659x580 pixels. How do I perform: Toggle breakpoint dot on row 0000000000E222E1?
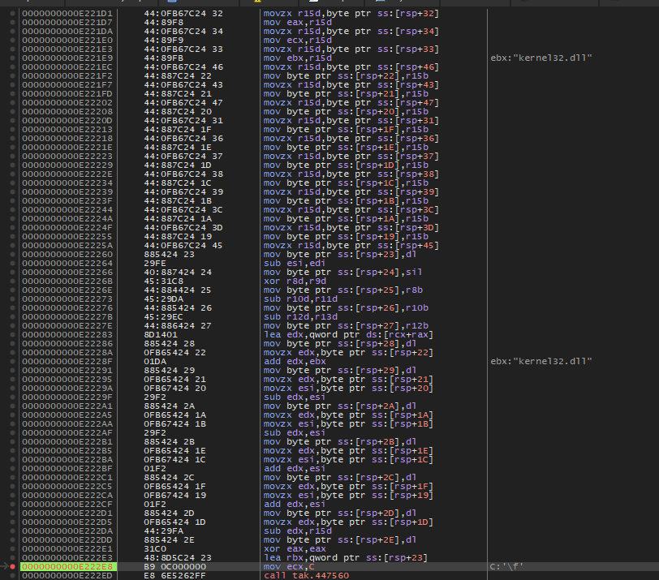pyautogui.click(x=13, y=549)
